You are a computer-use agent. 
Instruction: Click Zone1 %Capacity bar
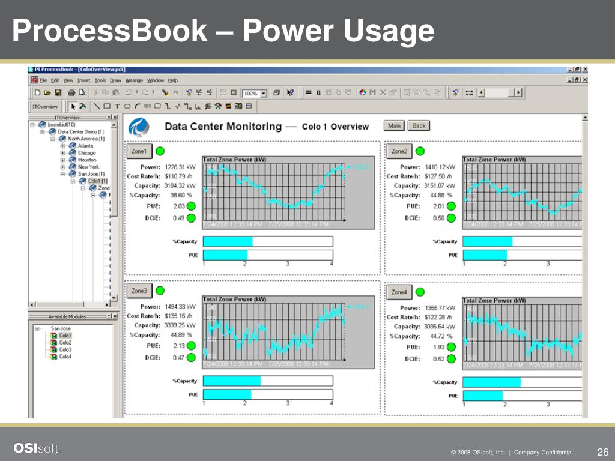[268, 241]
